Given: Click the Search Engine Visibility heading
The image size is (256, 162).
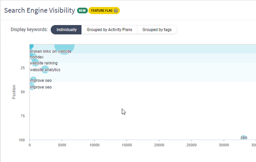Looking at the screenshot, I should tap(39, 10).
